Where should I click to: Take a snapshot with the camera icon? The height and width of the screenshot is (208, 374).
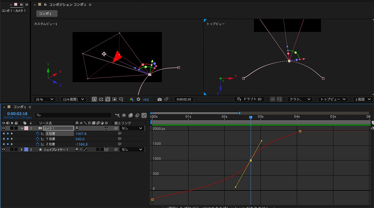tap(159, 99)
